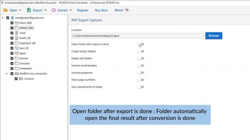Click the pink Extract icon
Viewport: 250px width, 140px height.
coord(54,10)
